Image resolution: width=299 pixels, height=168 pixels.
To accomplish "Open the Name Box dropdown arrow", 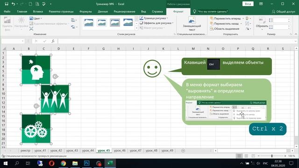I will [23, 41].
